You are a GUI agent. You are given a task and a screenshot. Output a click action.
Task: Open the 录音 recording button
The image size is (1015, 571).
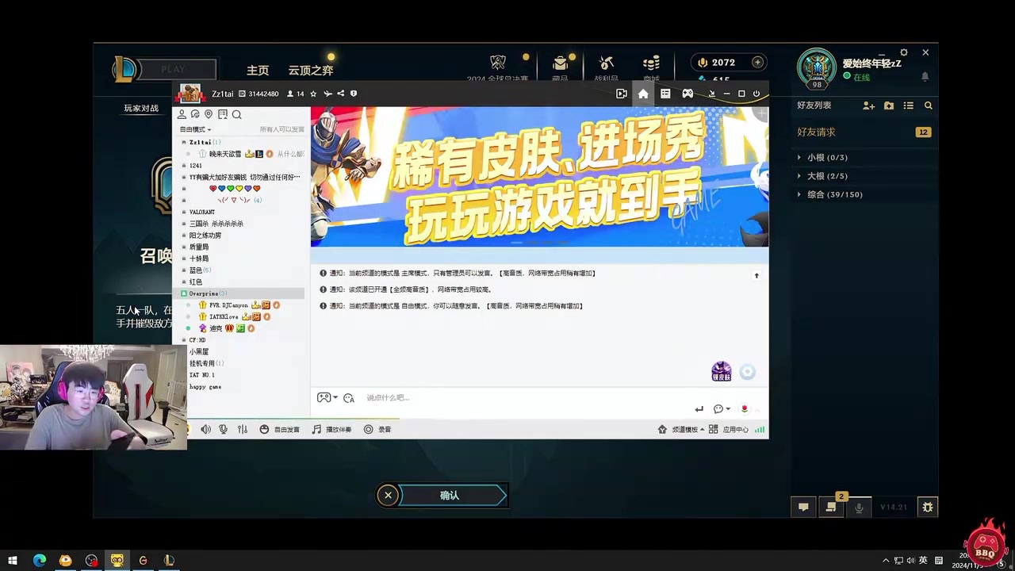coord(377,429)
